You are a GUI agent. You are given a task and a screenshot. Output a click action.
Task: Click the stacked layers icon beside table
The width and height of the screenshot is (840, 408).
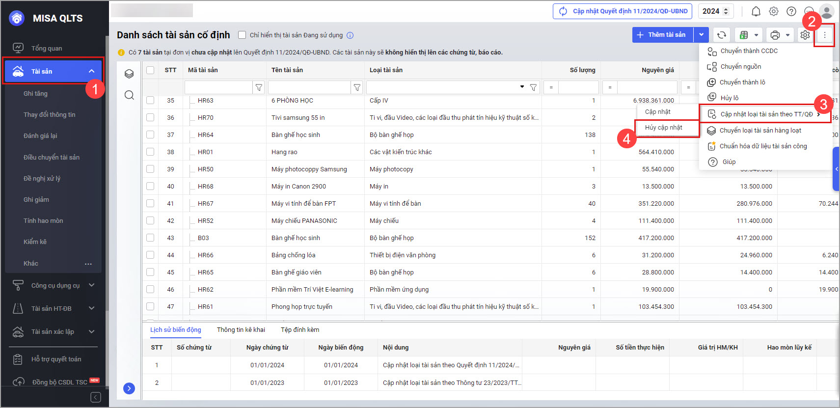point(129,74)
